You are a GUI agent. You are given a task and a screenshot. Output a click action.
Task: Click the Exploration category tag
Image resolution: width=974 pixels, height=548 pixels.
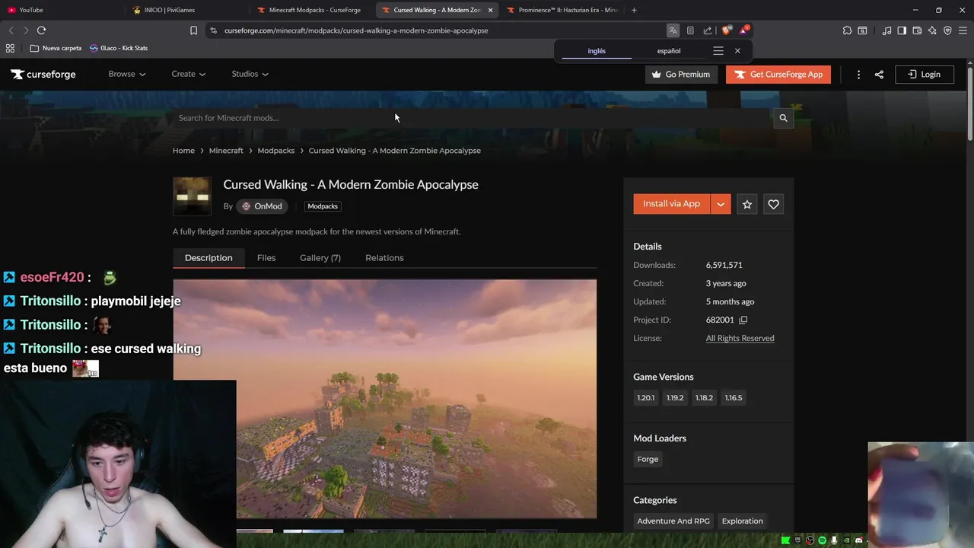(742, 521)
